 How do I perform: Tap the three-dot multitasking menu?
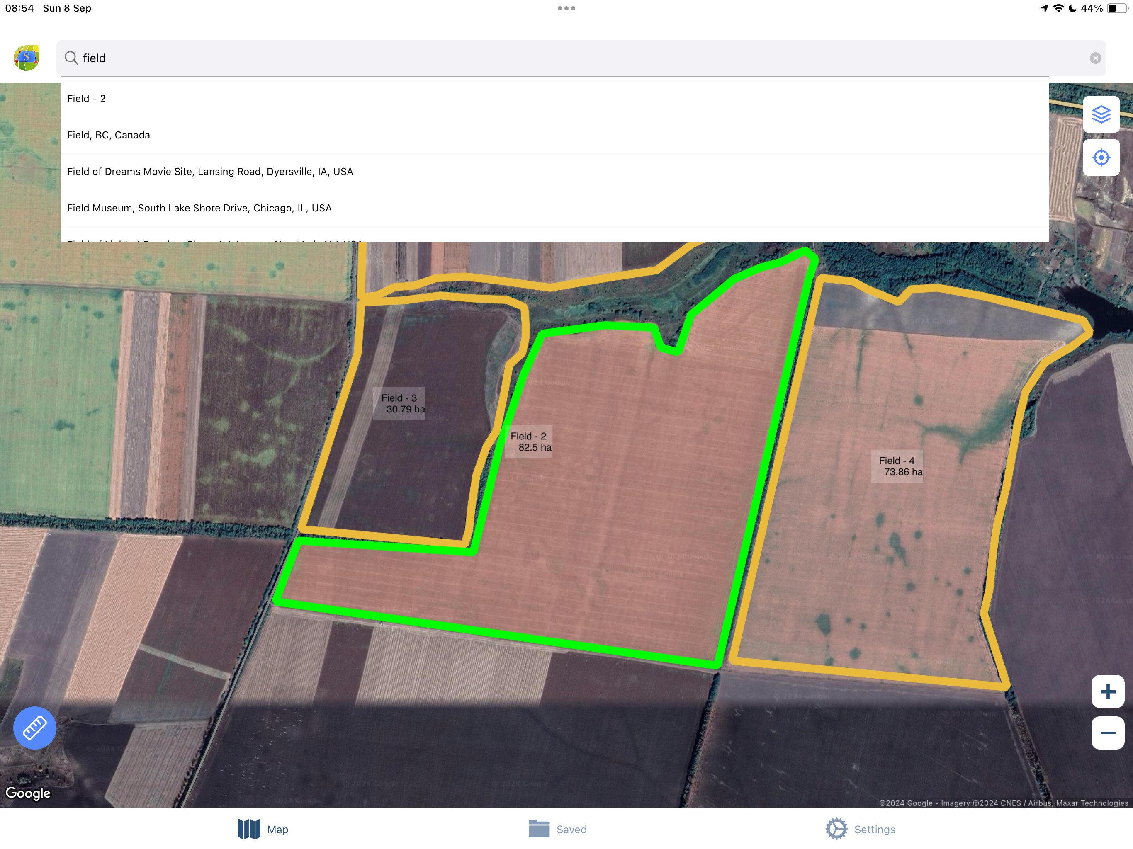(566, 8)
